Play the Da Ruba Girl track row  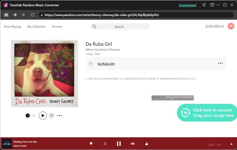click(x=91, y=64)
